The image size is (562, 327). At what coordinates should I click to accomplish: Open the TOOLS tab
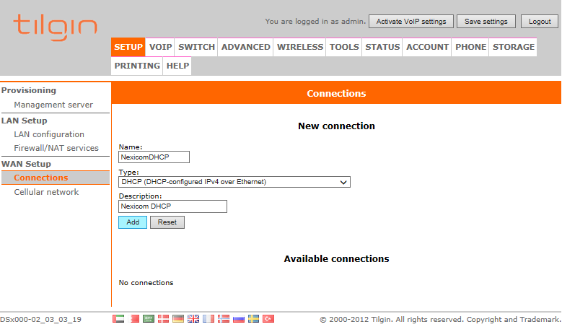[x=344, y=47]
